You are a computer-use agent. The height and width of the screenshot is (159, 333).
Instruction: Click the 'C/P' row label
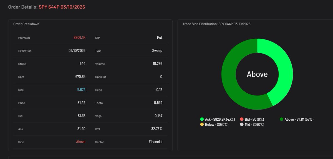coord(97,38)
